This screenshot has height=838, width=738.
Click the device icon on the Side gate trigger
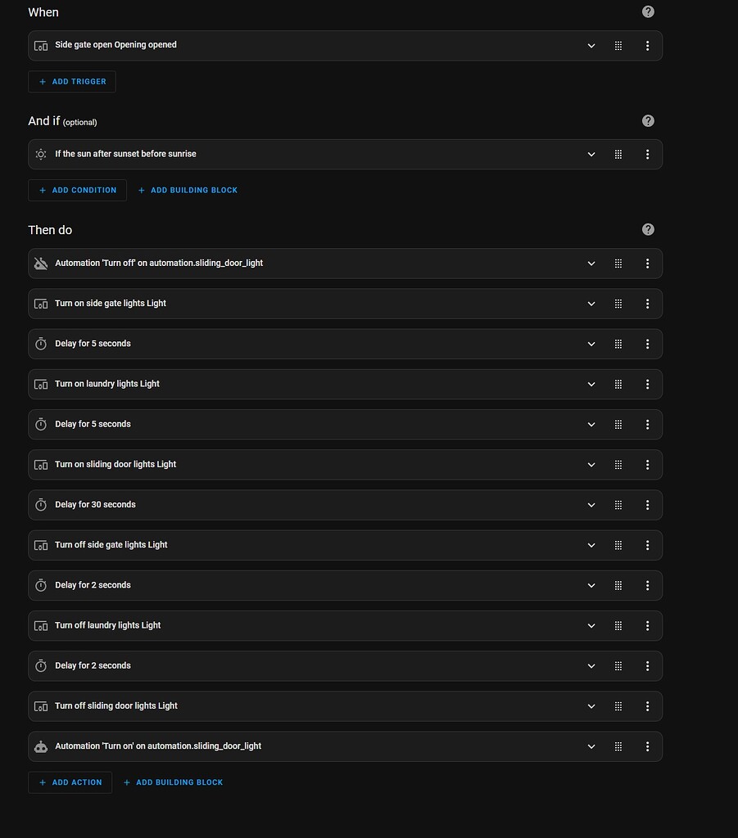(x=41, y=46)
